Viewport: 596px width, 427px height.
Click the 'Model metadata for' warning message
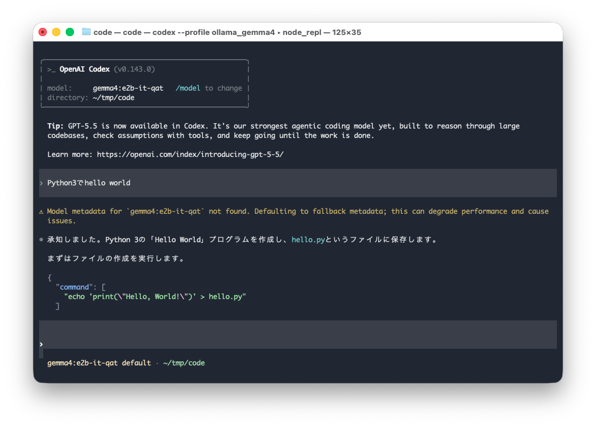click(x=298, y=216)
